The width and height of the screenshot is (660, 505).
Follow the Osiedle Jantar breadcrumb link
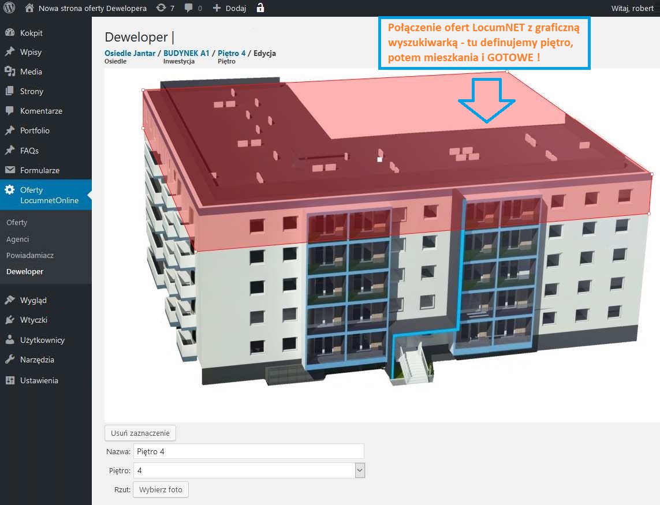[130, 53]
